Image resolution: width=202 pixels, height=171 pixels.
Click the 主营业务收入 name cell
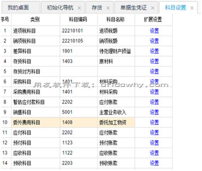tap(116, 112)
